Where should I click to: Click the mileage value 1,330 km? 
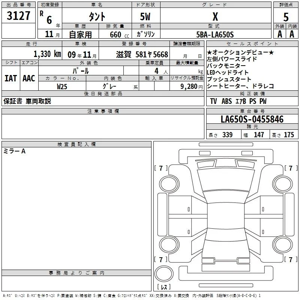coord(47,54)
